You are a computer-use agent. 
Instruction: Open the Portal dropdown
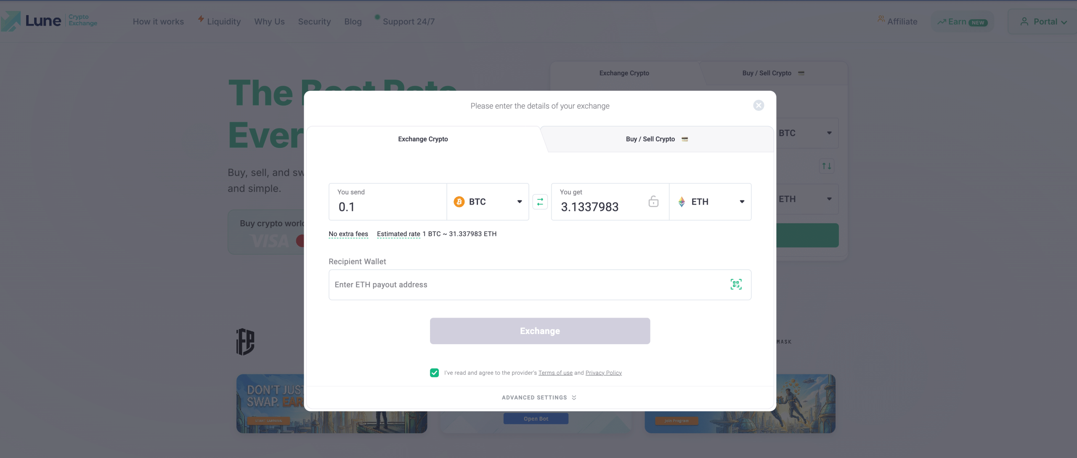[1043, 22]
